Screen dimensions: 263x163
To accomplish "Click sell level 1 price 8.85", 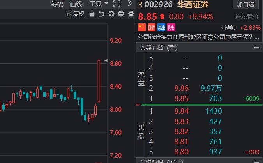I will (182, 98).
